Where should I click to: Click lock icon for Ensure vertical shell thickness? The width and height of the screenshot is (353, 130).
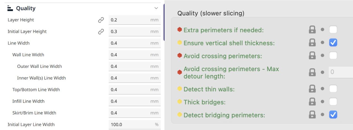click(312, 43)
